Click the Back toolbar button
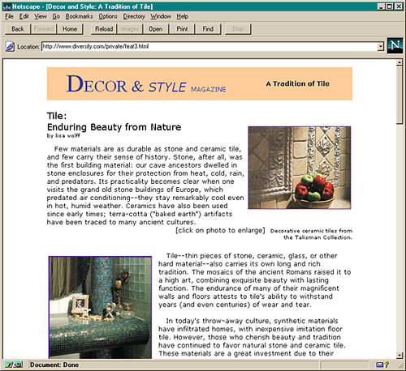Screen dimensions: 406x371 18,29
